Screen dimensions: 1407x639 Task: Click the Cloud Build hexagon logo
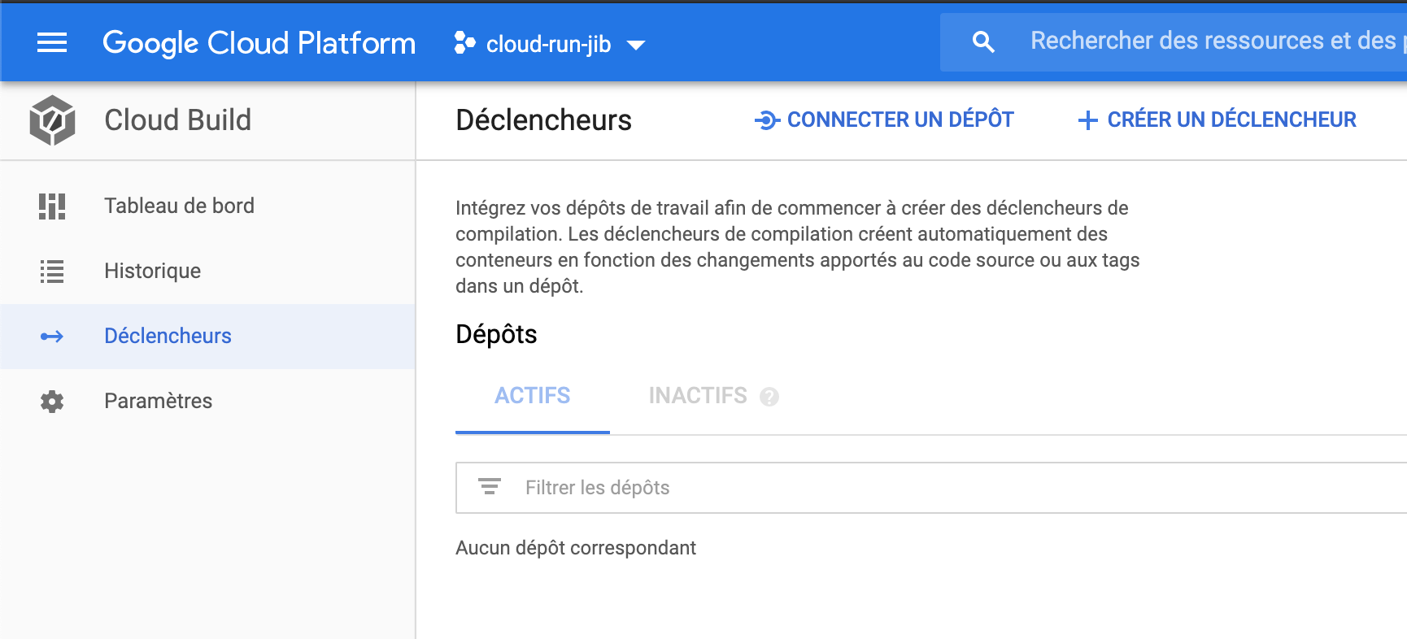tap(52, 120)
